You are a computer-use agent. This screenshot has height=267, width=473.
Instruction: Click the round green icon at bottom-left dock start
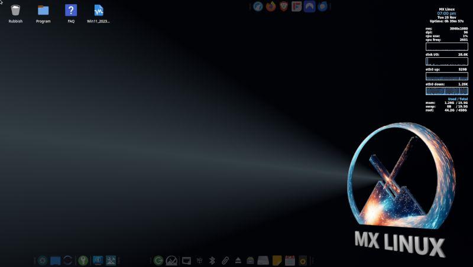(x=43, y=261)
